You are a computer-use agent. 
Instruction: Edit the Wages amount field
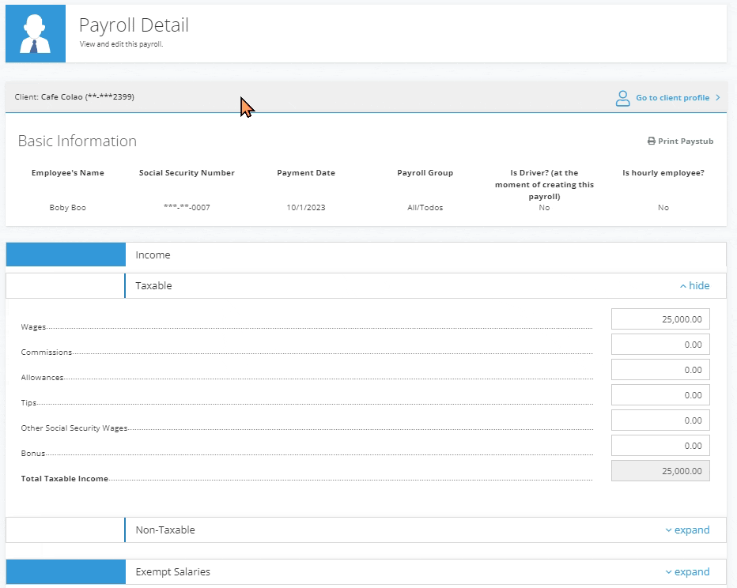click(x=660, y=319)
